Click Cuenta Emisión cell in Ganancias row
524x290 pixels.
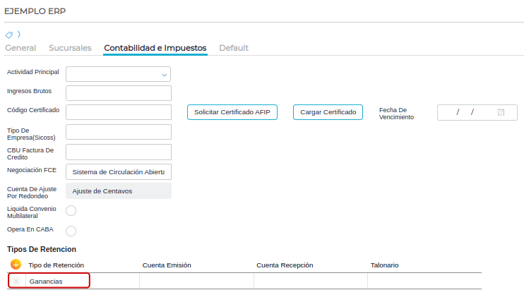[196, 281]
